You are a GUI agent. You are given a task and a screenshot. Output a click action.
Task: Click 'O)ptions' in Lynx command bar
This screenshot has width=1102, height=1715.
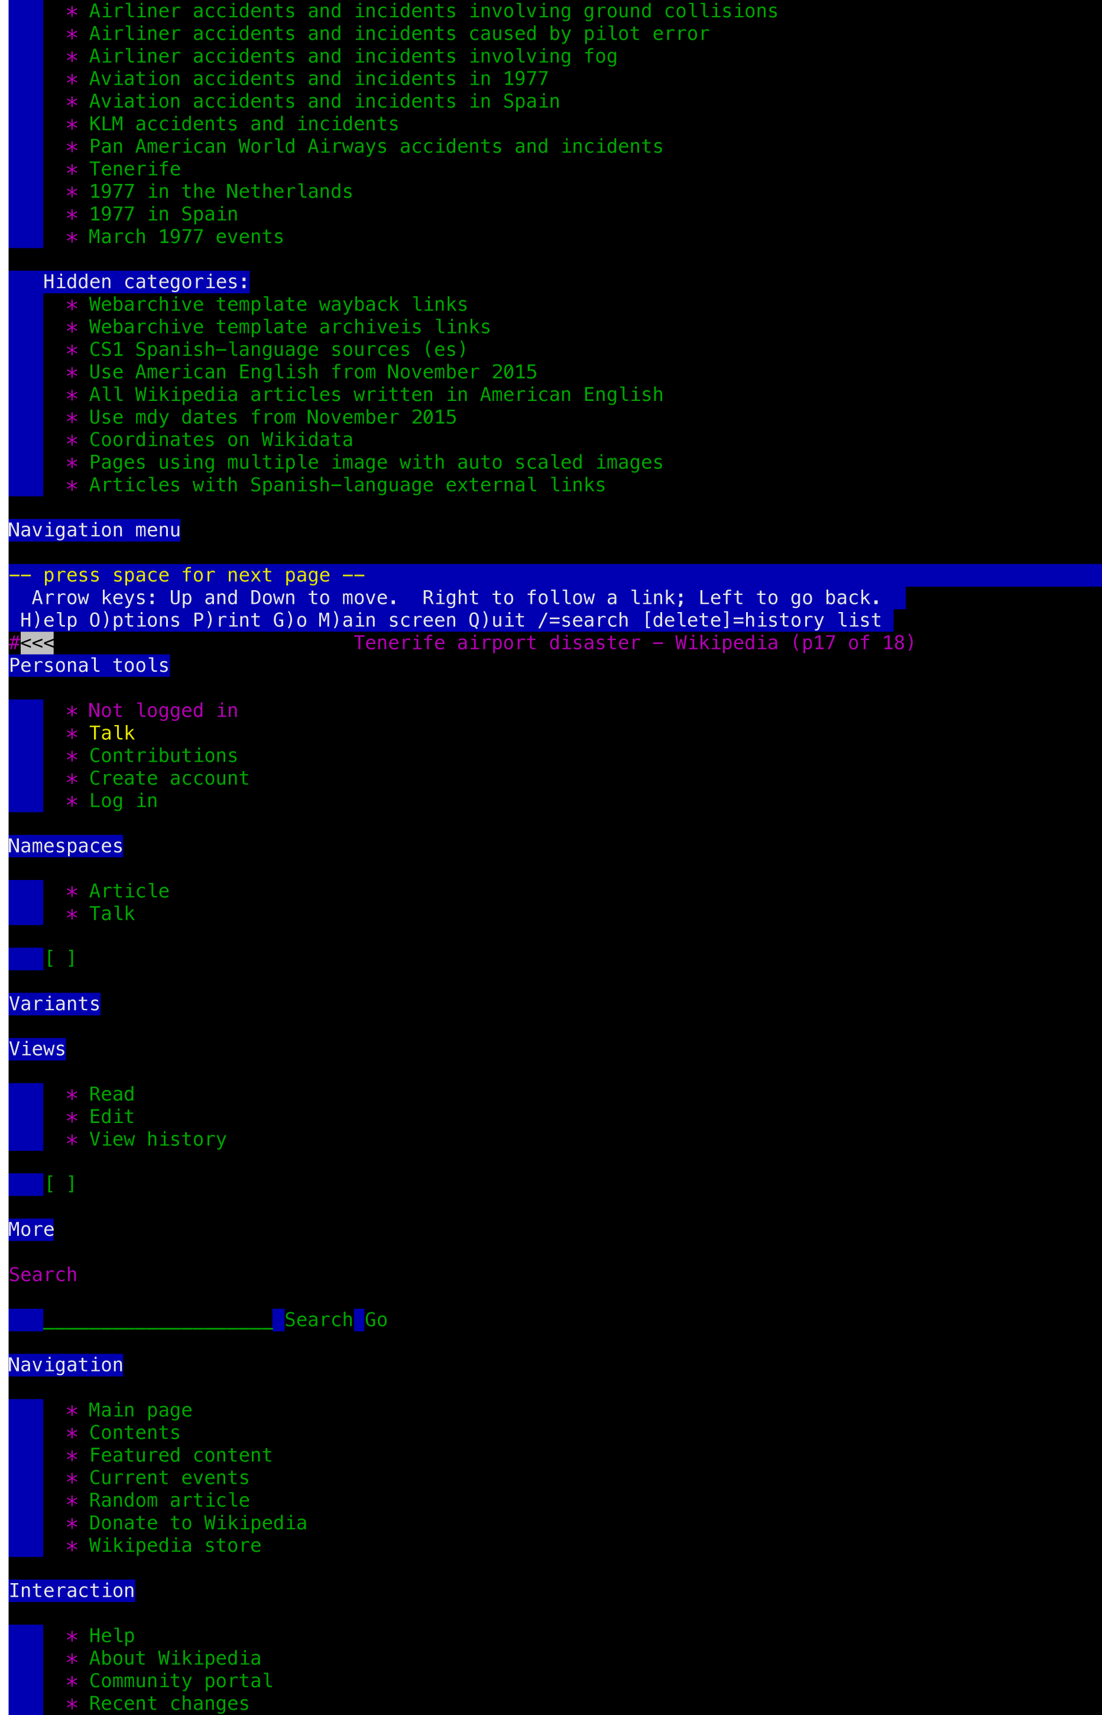pyautogui.click(x=135, y=620)
